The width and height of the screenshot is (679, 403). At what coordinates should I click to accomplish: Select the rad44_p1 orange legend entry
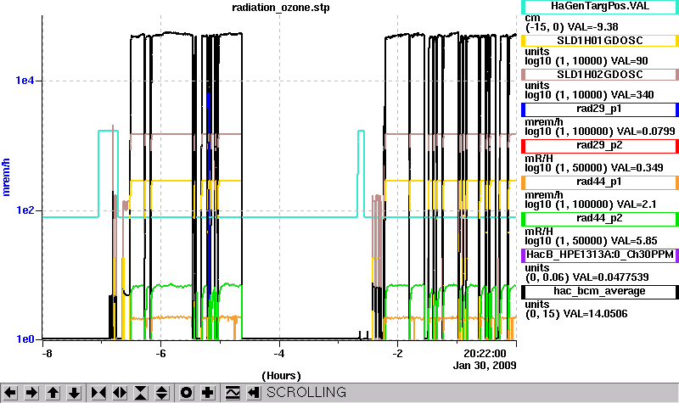600,182
